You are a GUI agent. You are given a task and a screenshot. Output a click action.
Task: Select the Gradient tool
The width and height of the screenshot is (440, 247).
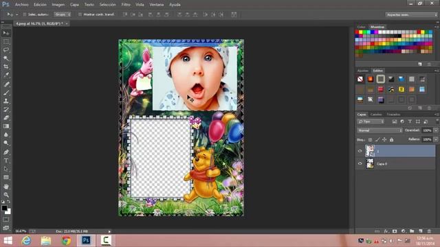click(x=6, y=126)
